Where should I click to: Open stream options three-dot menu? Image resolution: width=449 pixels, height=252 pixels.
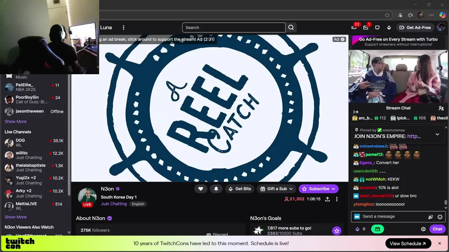pos(337,199)
